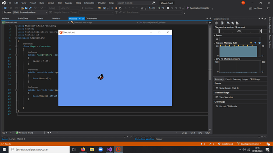The height and width of the screenshot is (153, 273).
Task: Click the Take Snapshot link
Action: click(226, 97)
